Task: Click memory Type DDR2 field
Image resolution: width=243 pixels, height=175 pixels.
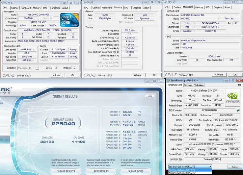Action: pyautogui.click(x=105, y=15)
